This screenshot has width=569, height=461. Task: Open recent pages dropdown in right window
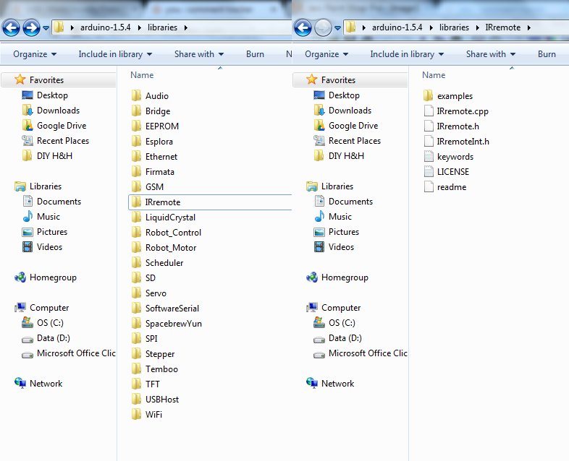pyautogui.click(x=338, y=28)
